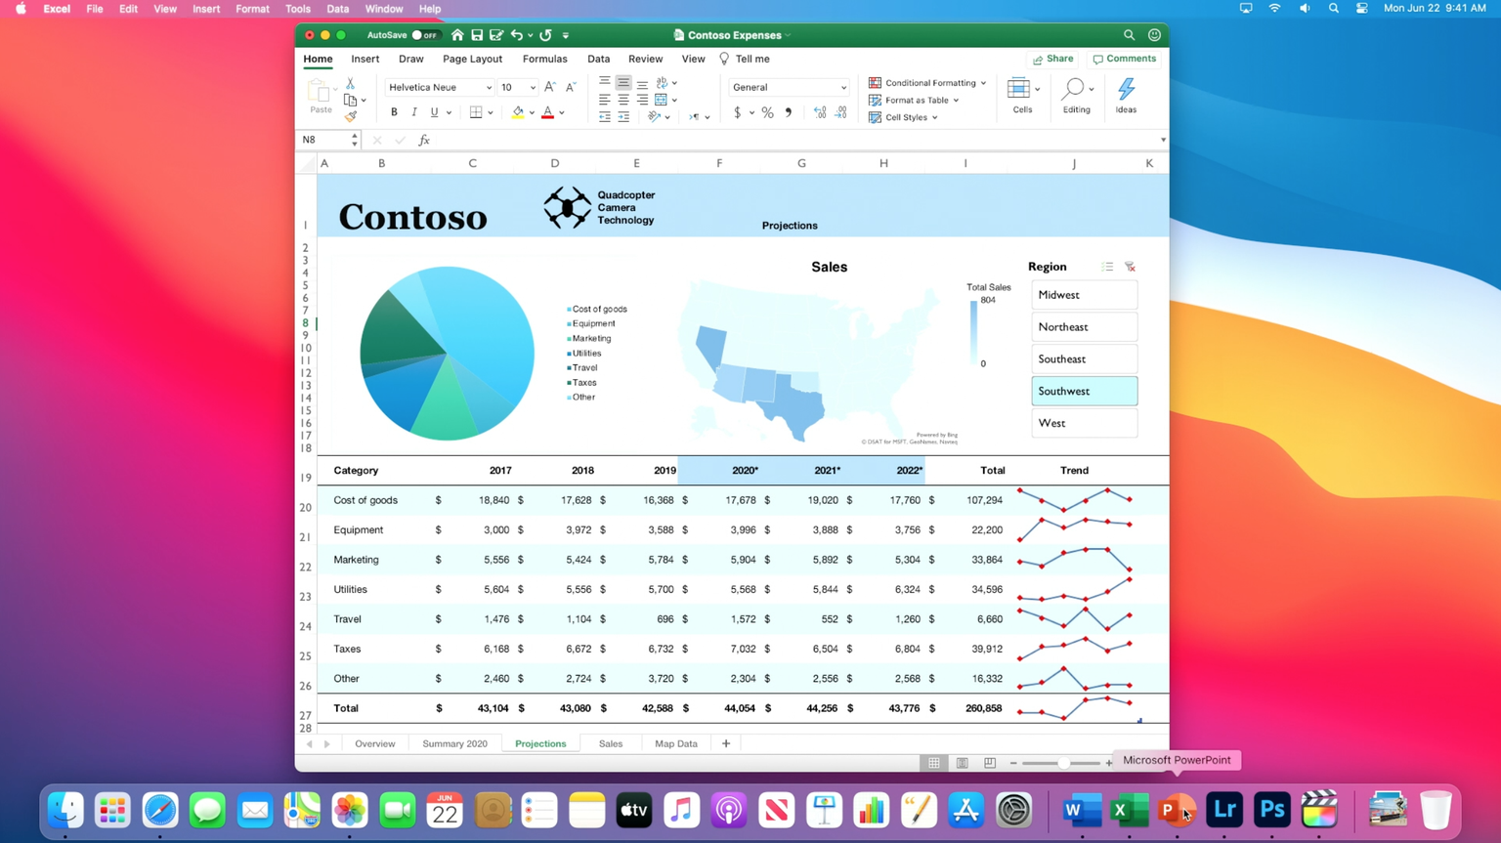1501x843 pixels.
Task: Insert function using the fx icon
Action: (x=424, y=141)
